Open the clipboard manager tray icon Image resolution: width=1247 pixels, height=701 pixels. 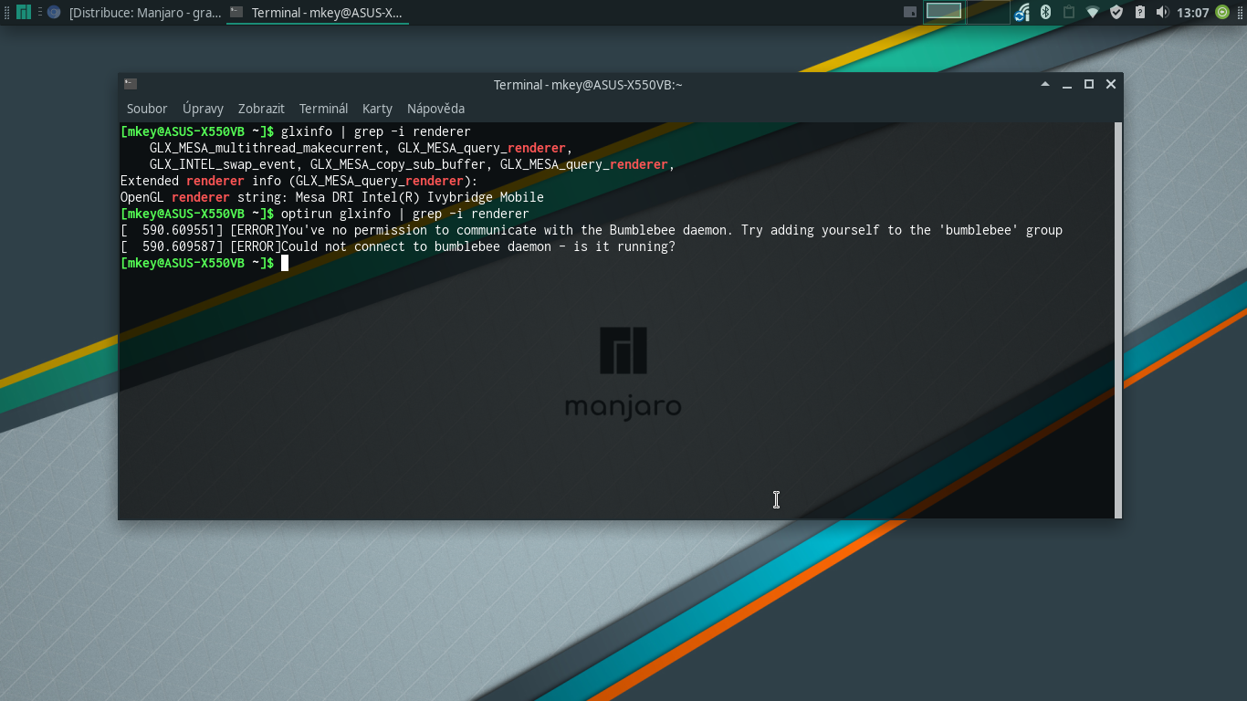pyautogui.click(x=1069, y=12)
